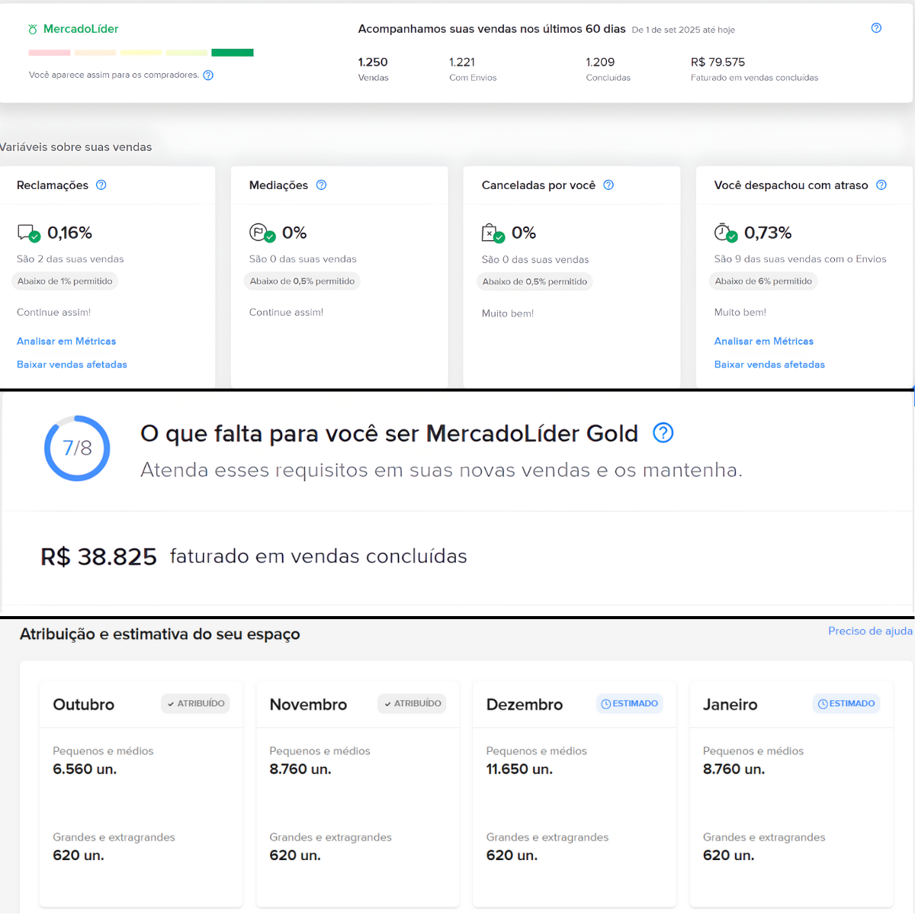Click the ATRIBUÍDO badge on the Outubro card
This screenshot has width=915, height=915.
195,703
